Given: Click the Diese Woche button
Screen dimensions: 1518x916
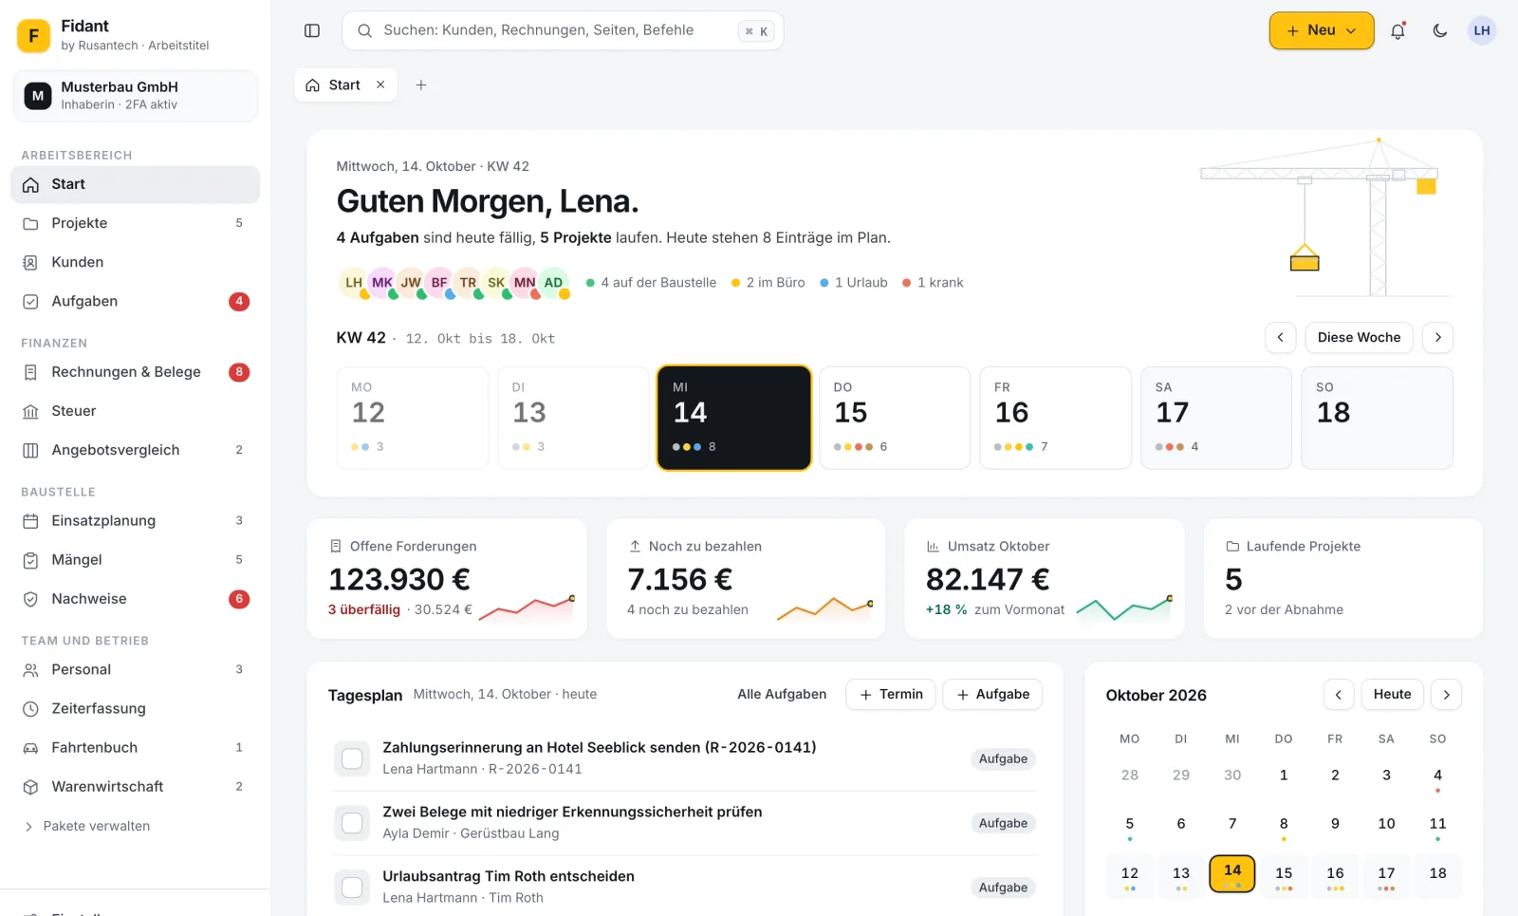Looking at the screenshot, I should (1359, 338).
